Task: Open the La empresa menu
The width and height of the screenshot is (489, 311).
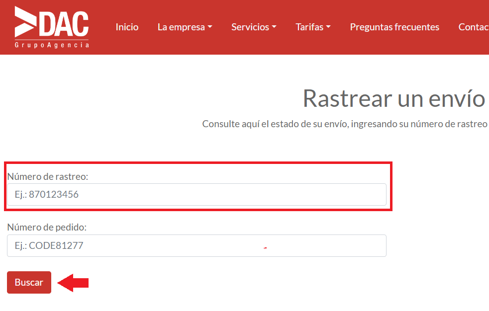Action: (181, 27)
